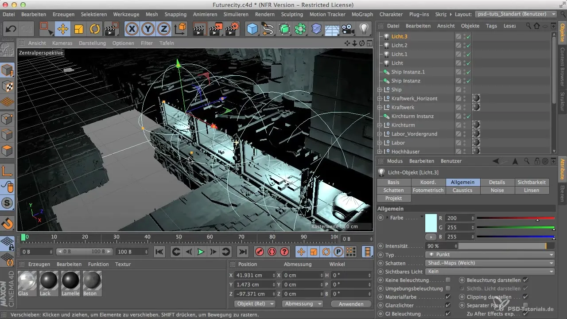Toggle the green enable checkmark for Licht.3
This screenshot has width=567, height=319.
[469, 36]
